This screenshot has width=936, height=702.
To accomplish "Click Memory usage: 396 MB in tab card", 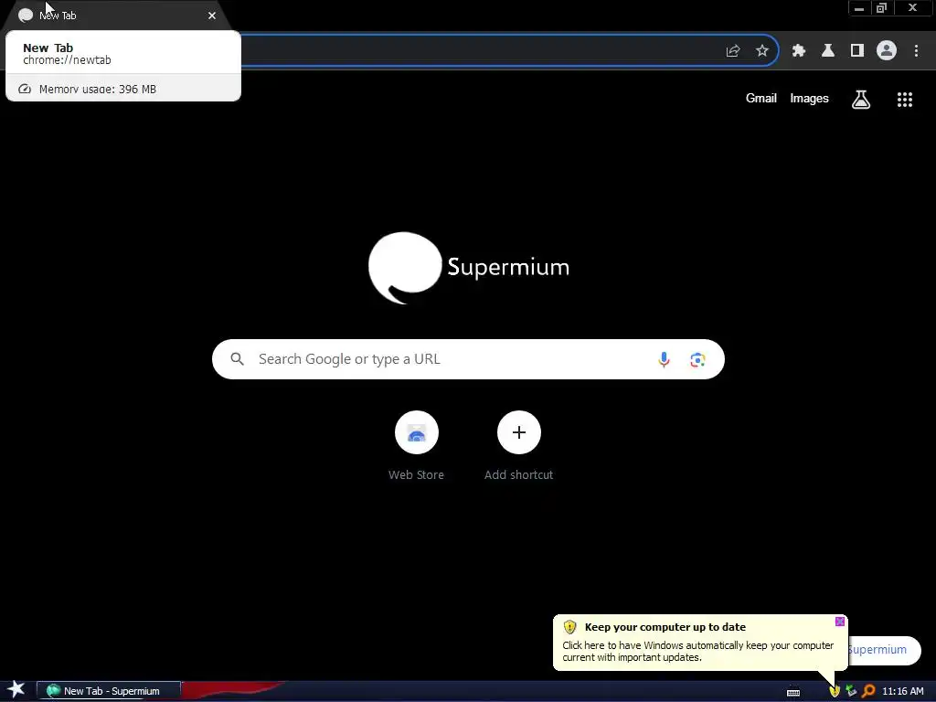I will (97, 89).
